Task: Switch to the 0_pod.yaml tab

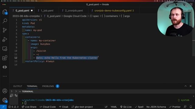Action: click(22, 11)
